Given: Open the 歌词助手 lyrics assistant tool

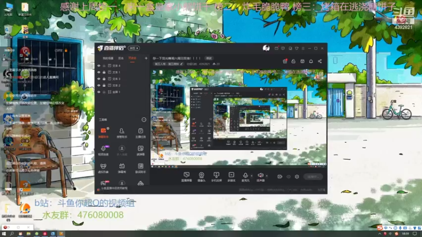Looking at the screenshot, I should tap(140, 168).
